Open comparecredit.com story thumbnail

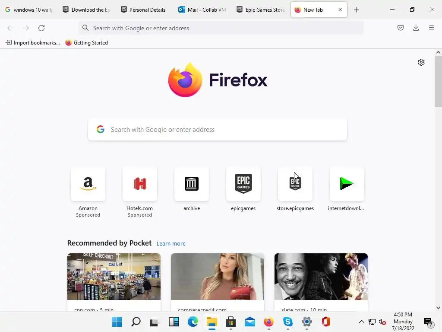[x=218, y=277]
